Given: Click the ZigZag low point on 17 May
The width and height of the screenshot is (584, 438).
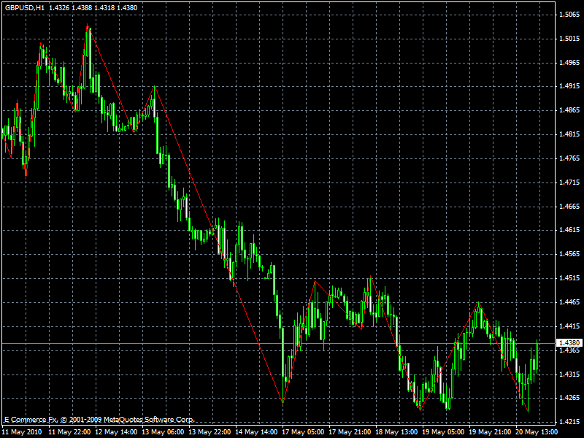Looking at the screenshot, I should 283,402.
